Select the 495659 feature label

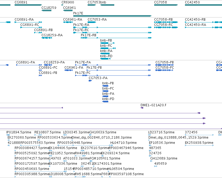pyautogui.click(x=160, y=164)
